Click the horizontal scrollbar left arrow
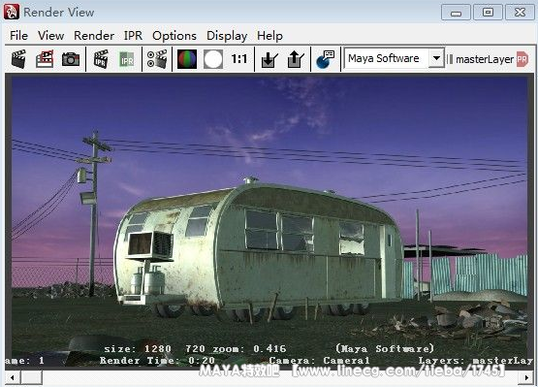Image resolution: width=538 pixels, height=387 pixels. pyautogui.click(x=13, y=377)
